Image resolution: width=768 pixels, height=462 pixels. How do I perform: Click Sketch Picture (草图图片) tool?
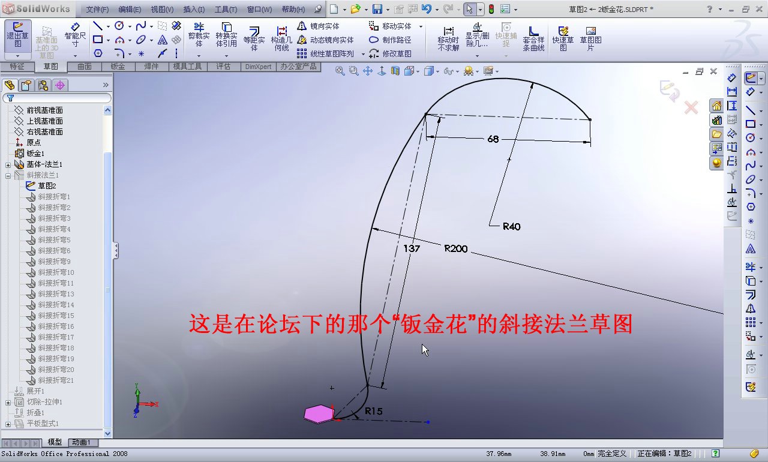coord(590,38)
